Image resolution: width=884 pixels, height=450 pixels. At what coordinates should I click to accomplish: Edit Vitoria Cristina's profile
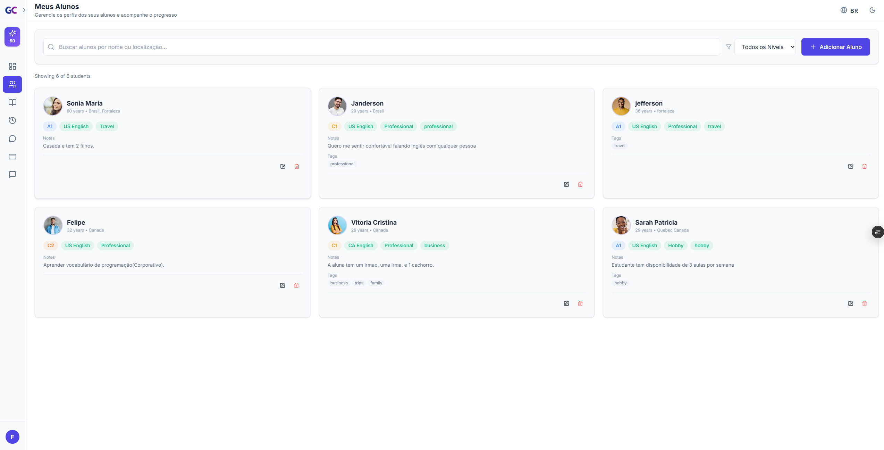[566, 303]
